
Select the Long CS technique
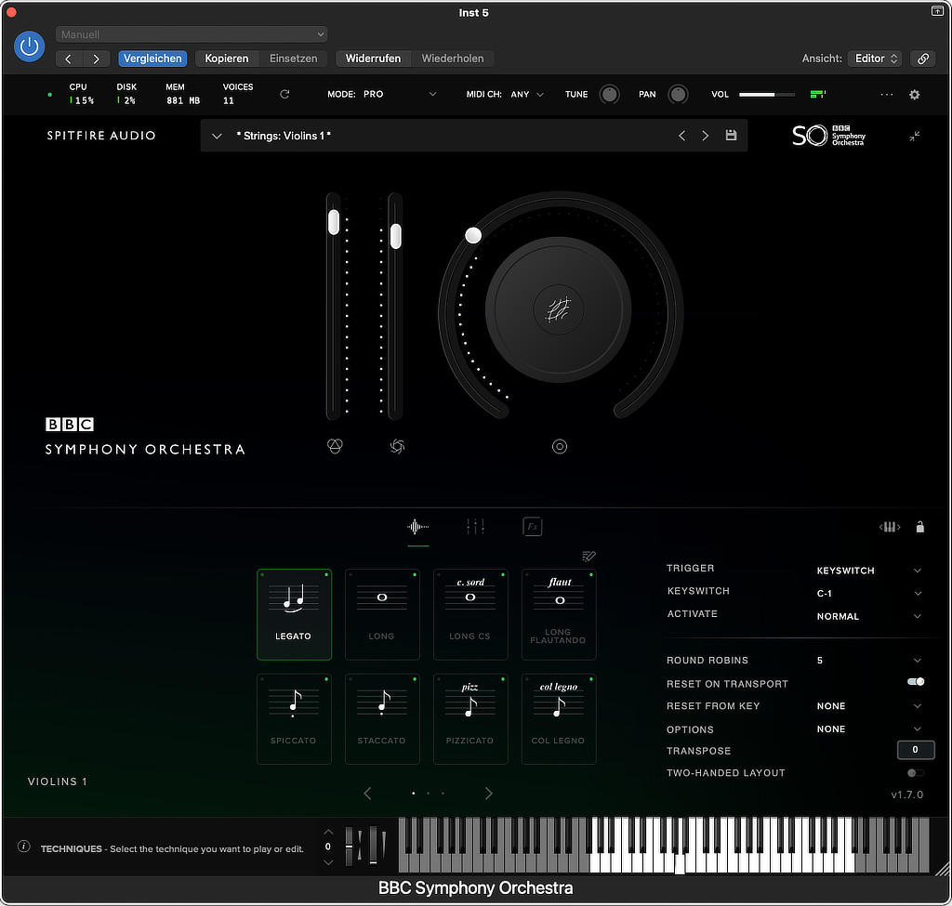click(x=469, y=614)
